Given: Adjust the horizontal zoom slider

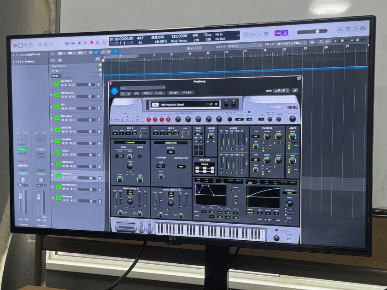Looking at the screenshot, I should (x=359, y=40).
